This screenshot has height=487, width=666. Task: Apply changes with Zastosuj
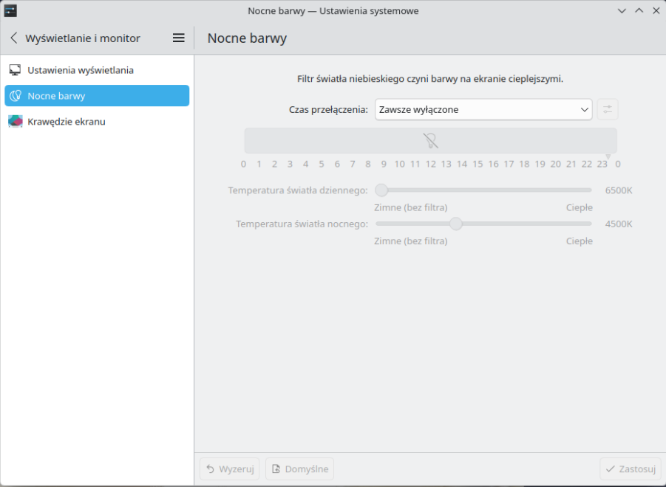click(x=630, y=469)
